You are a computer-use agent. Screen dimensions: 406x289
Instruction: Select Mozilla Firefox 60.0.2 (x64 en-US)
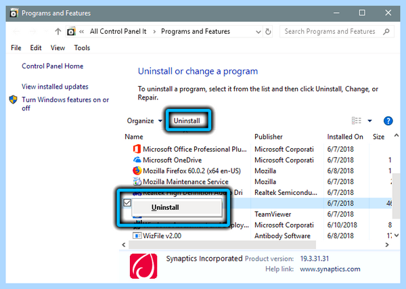click(191, 171)
